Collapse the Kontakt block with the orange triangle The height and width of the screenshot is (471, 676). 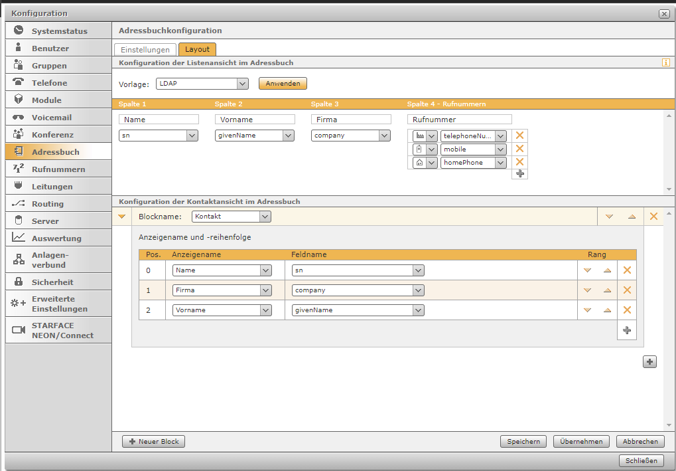pyautogui.click(x=121, y=217)
